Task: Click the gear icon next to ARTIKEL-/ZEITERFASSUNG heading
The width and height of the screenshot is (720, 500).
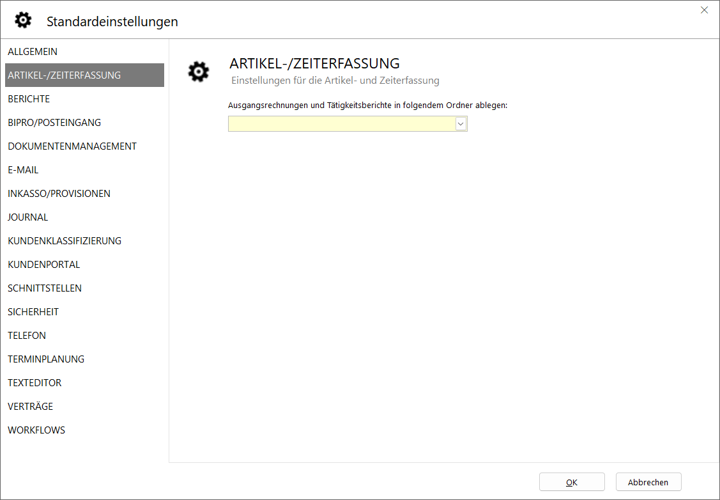Action: [199, 72]
